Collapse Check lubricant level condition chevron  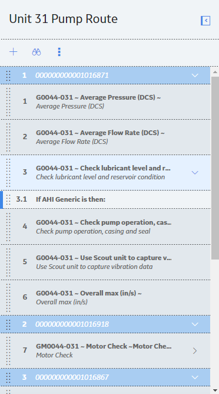[x=195, y=172]
